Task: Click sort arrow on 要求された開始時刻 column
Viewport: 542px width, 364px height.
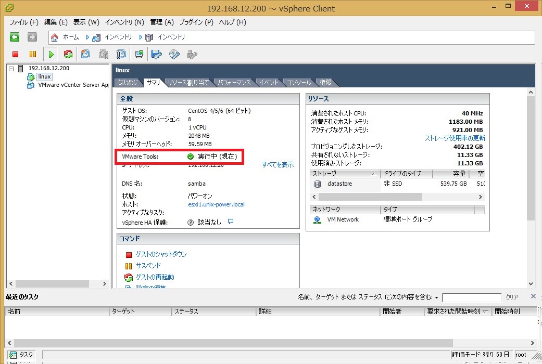Action: 486,311
